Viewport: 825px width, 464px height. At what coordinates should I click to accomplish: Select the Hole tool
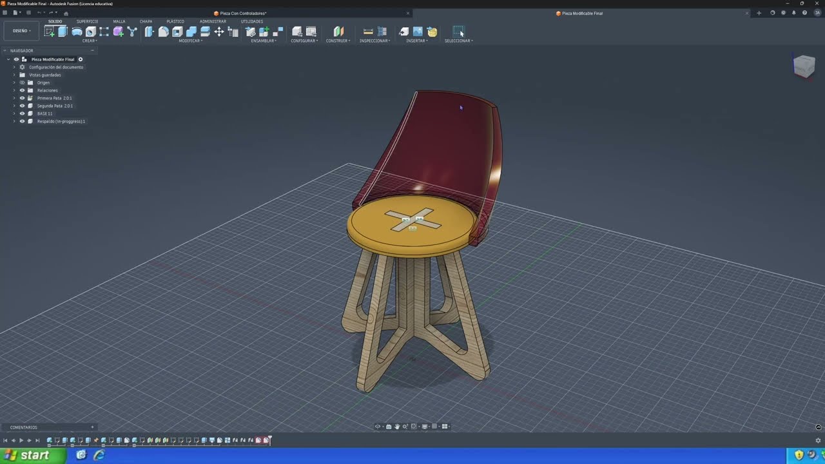(90, 32)
